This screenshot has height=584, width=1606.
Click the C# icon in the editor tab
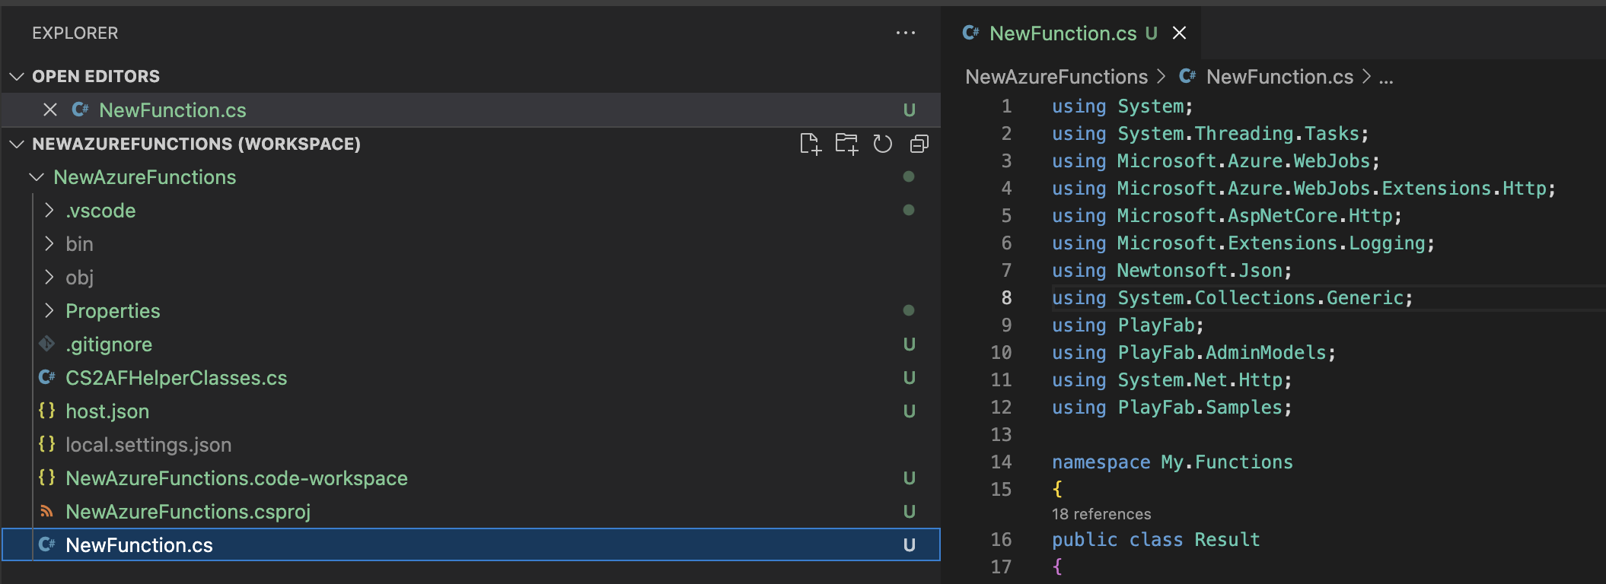(x=970, y=33)
